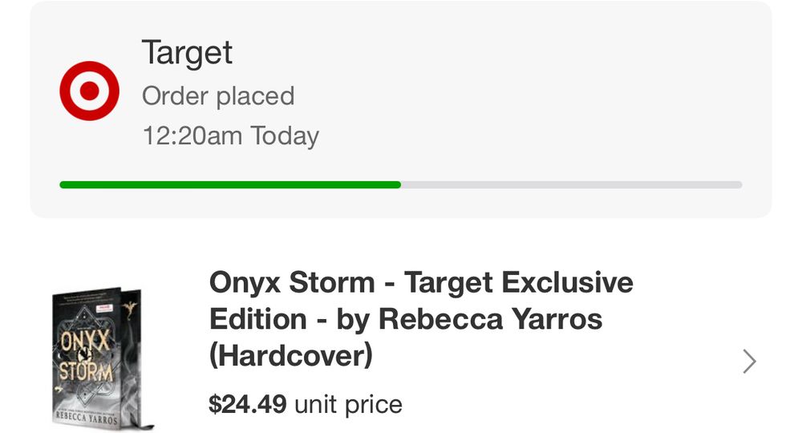Click the far right end of the progress track
The width and height of the screenshot is (802, 433).
(738, 185)
